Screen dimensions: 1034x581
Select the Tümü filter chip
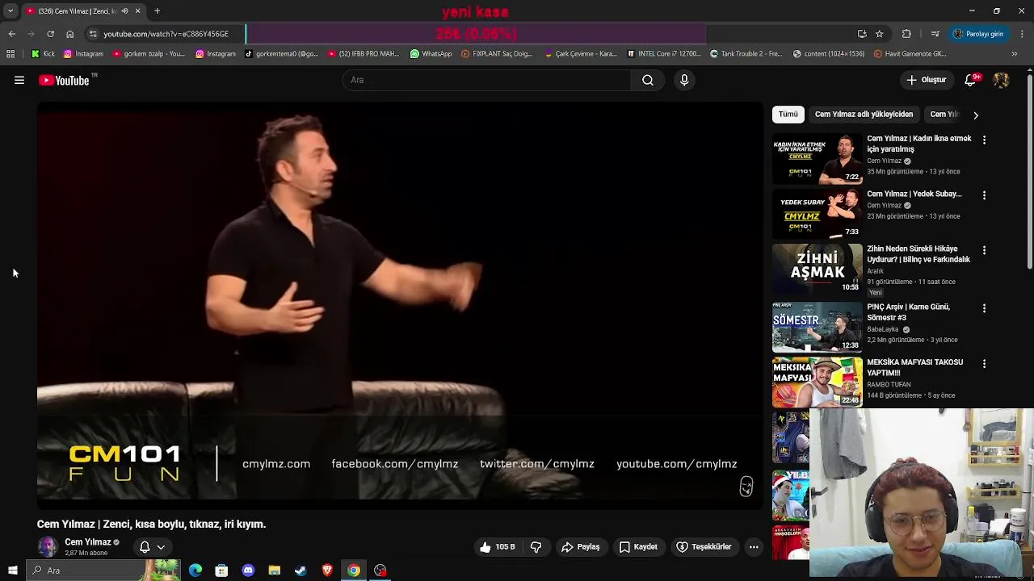788,115
